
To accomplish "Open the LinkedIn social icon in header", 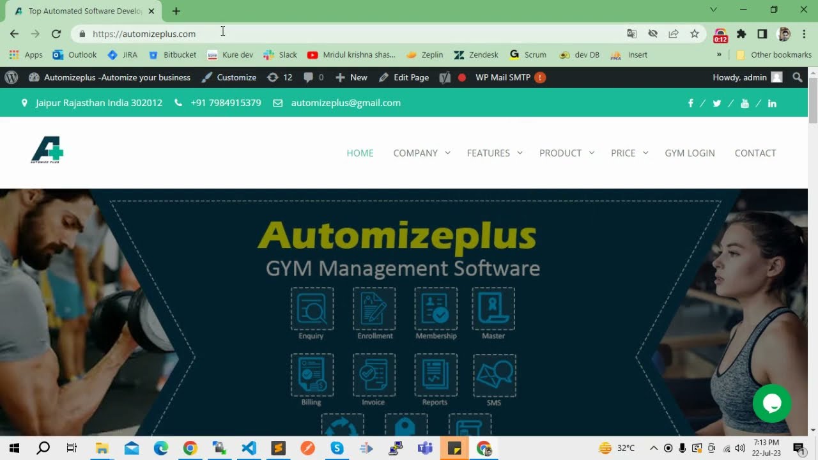I will [772, 103].
